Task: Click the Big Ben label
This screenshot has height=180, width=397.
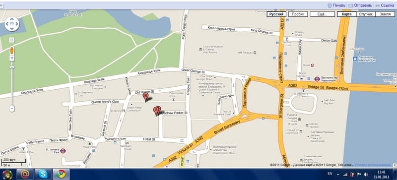Action: pos(330,102)
